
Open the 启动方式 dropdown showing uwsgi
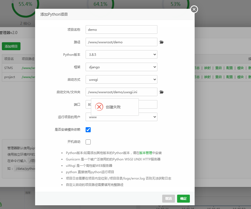121,79
